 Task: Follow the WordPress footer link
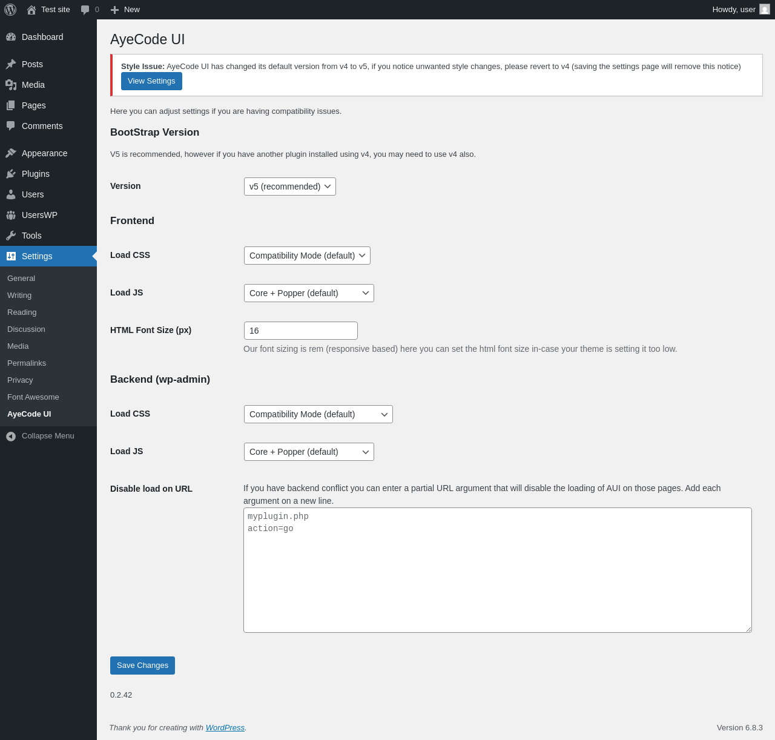pos(225,728)
